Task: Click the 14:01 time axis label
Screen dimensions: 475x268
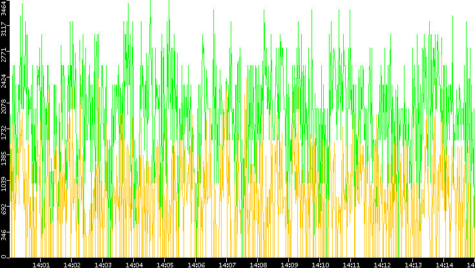Action: point(41,264)
